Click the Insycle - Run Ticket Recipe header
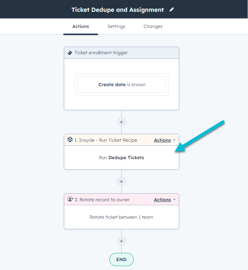The width and height of the screenshot is (248, 270). pyautogui.click(x=105, y=140)
